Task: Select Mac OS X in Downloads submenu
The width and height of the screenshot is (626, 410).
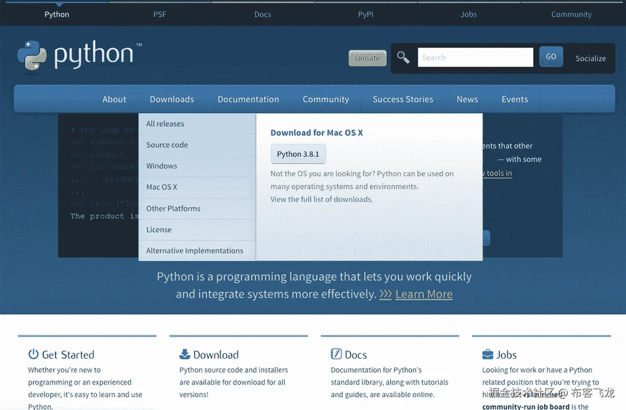Action: 197,187
